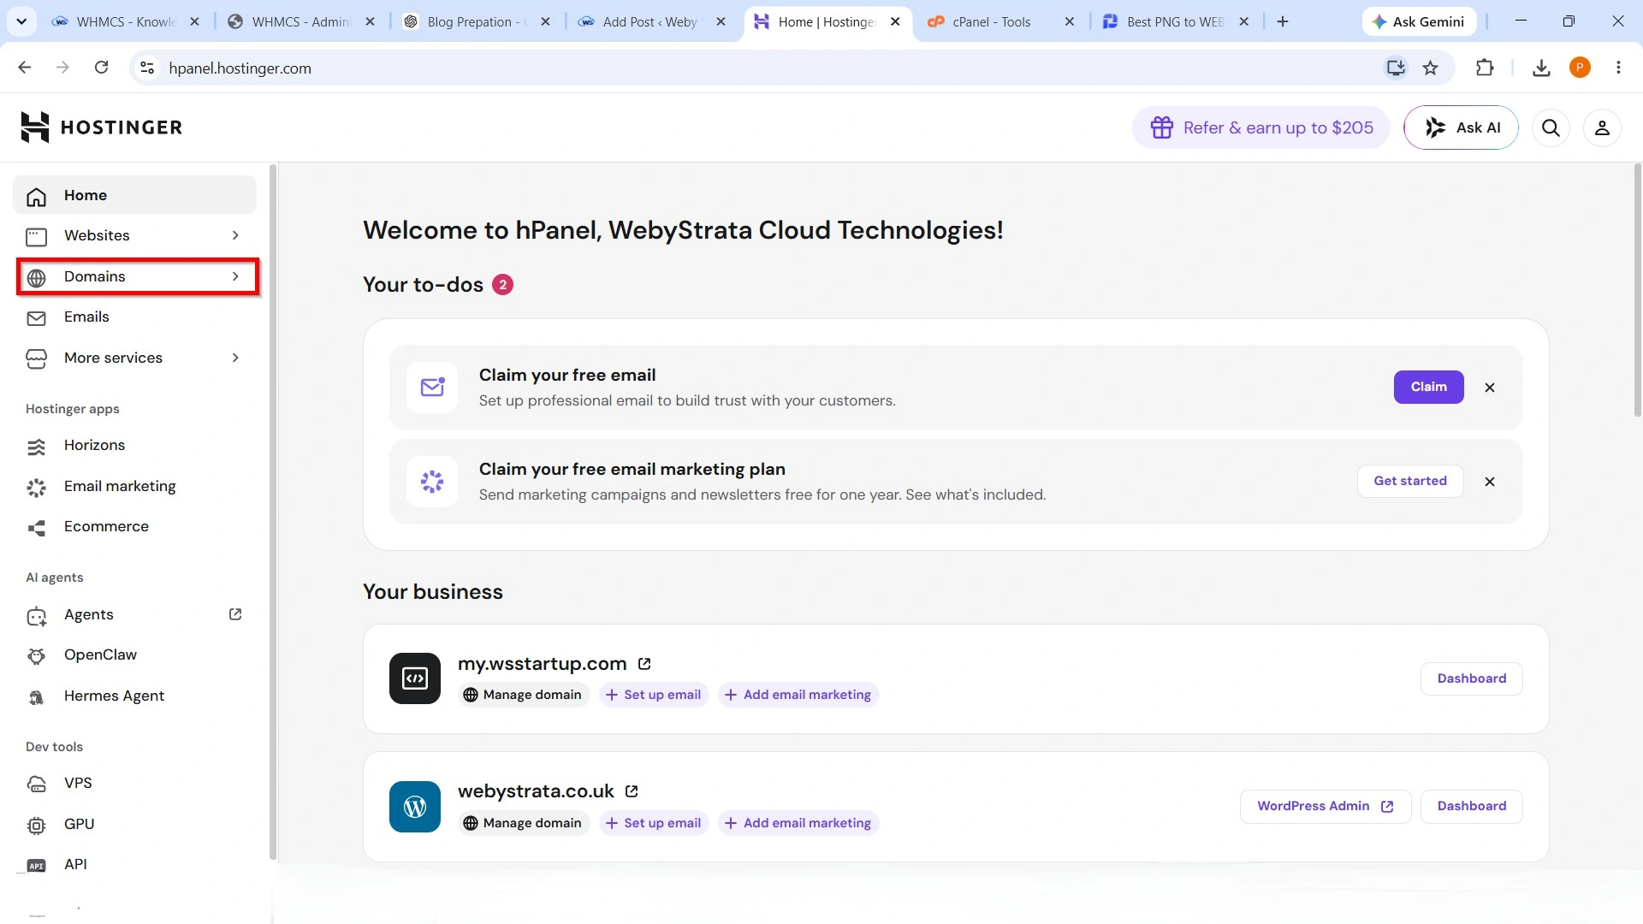Open Dashboard for my.wsstartup.com
The height and width of the screenshot is (924, 1643).
[1471, 678]
